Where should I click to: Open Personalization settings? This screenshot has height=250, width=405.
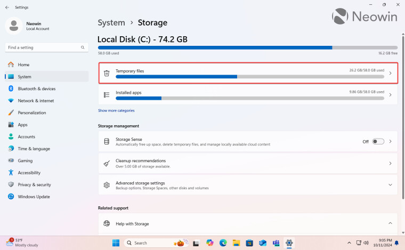pyautogui.click(x=46, y=112)
